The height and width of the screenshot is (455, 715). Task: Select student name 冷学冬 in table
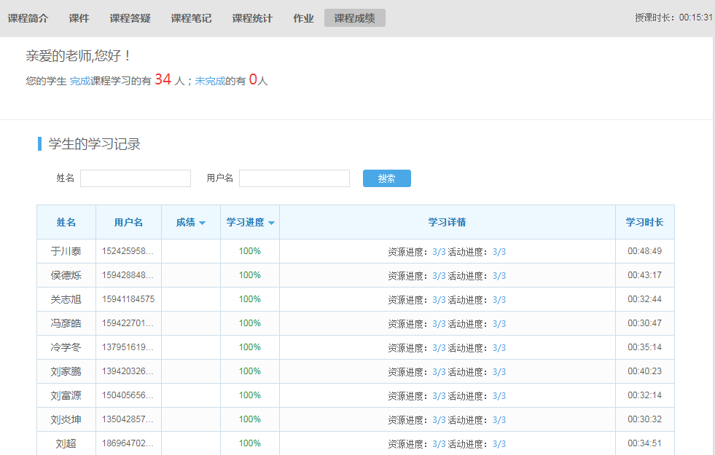[66, 347]
